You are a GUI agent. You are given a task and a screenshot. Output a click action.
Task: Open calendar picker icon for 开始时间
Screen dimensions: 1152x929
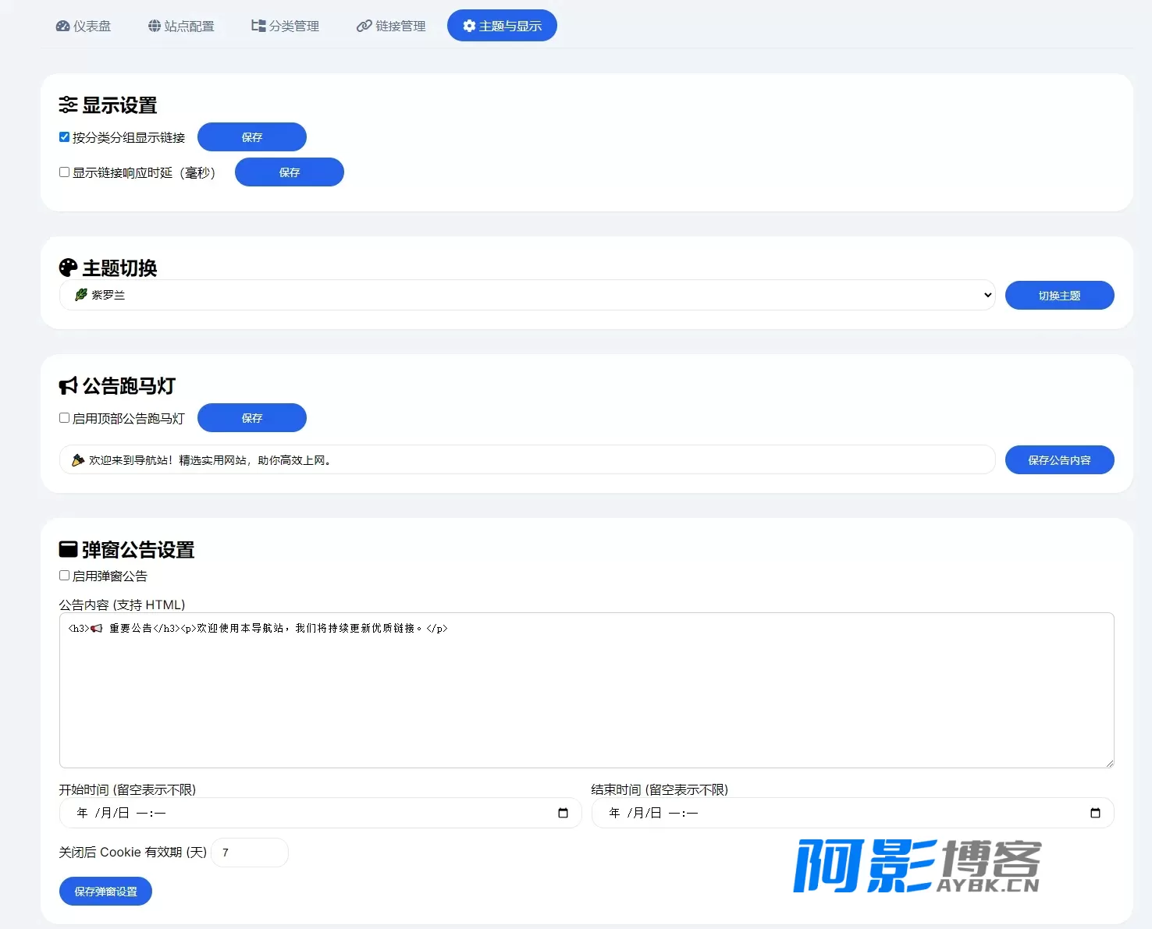point(563,813)
